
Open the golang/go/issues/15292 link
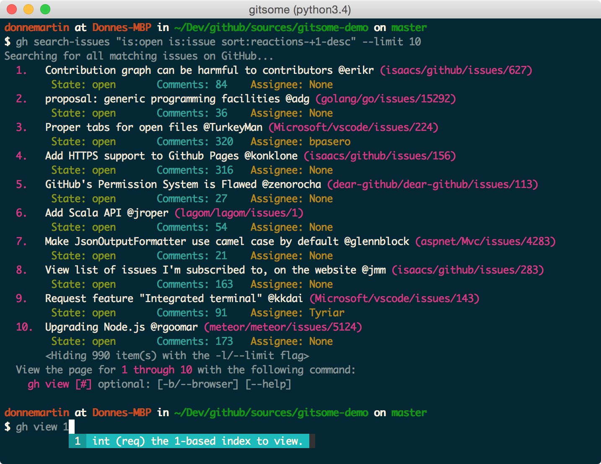click(386, 99)
